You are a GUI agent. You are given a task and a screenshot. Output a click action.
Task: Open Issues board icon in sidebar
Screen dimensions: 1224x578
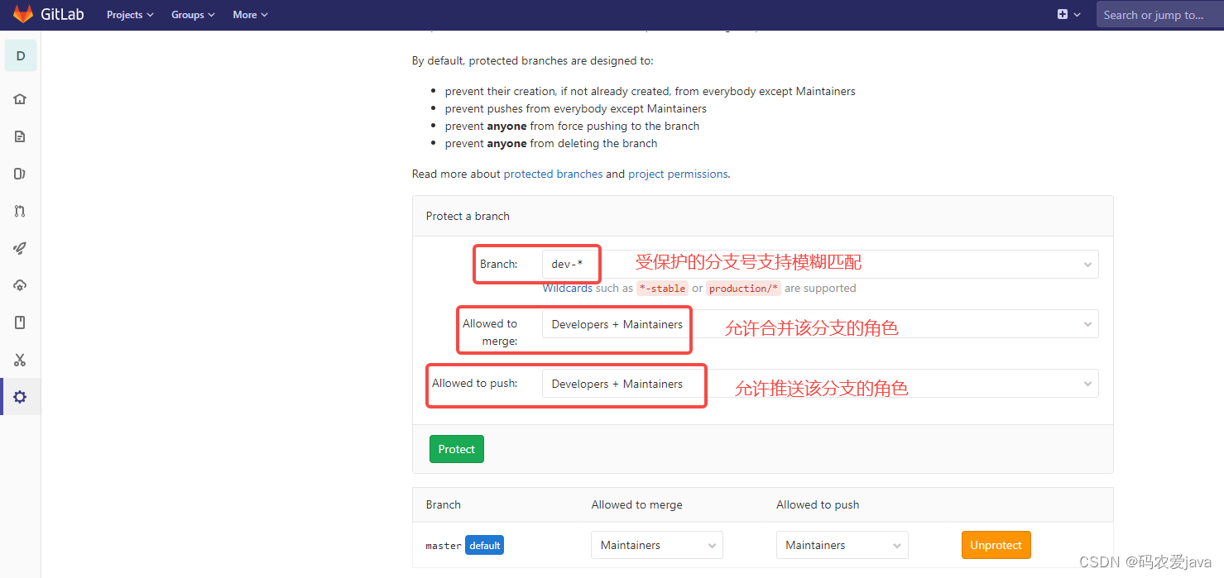click(x=20, y=174)
